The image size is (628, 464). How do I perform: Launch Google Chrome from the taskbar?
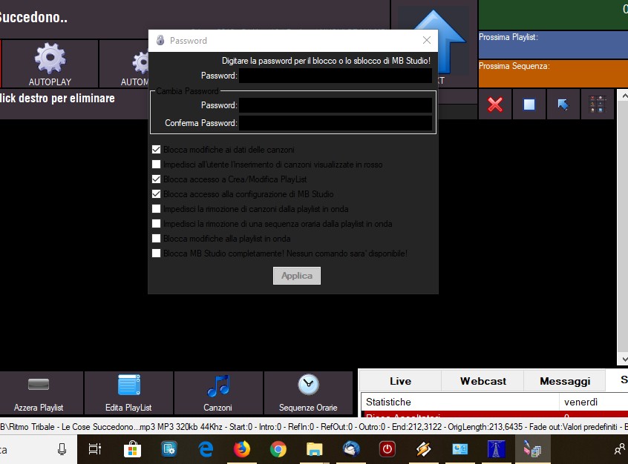pos(278,448)
